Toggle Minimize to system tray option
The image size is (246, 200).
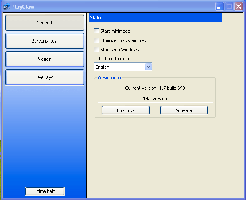pyautogui.click(x=96, y=40)
